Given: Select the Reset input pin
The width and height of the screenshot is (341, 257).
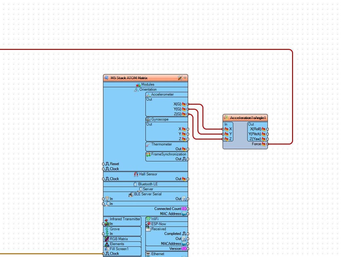Looking at the screenshot, I should click(x=103, y=164).
